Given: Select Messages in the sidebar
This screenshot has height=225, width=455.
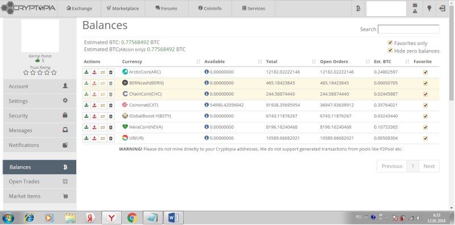Looking at the screenshot, I should (39, 130).
